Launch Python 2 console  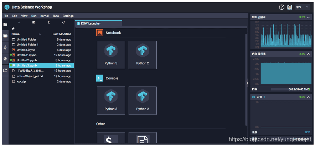click(143, 101)
